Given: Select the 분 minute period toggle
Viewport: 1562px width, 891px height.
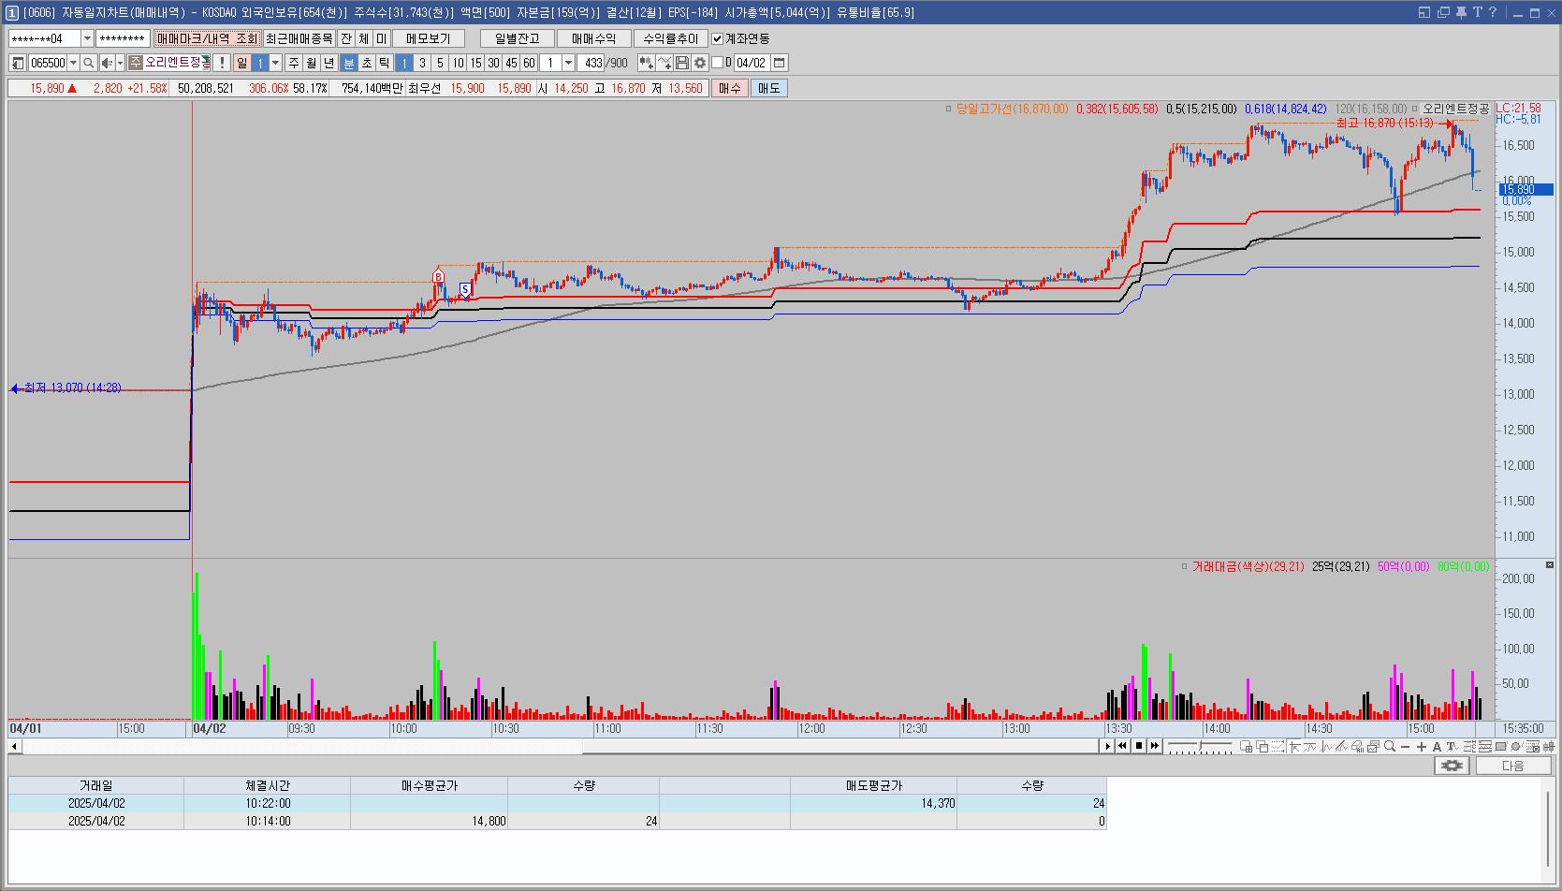Looking at the screenshot, I should [x=349, y=63].
